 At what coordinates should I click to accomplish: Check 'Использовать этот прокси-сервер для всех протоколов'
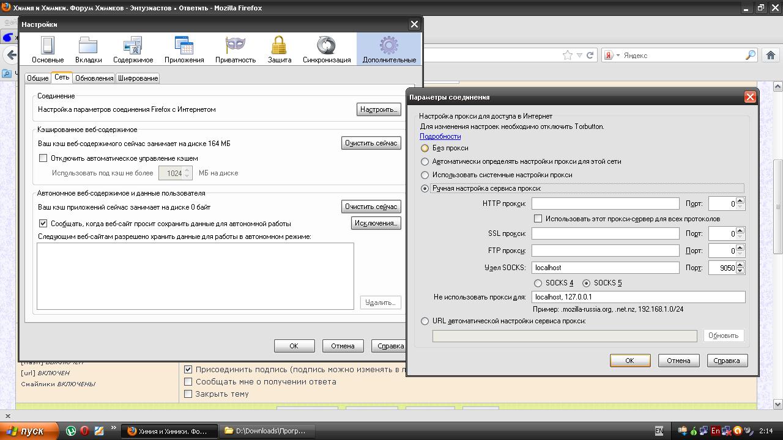[x=538, y=219]
